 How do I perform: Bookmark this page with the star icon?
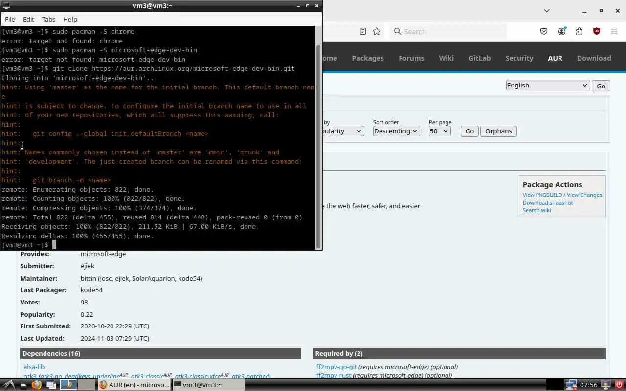point(377,31)
